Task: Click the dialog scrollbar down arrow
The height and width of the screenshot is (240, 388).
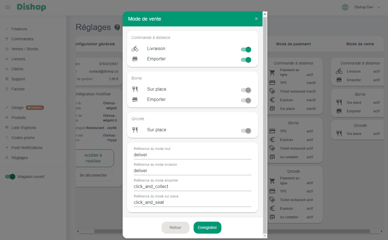Action: [265, 236]
